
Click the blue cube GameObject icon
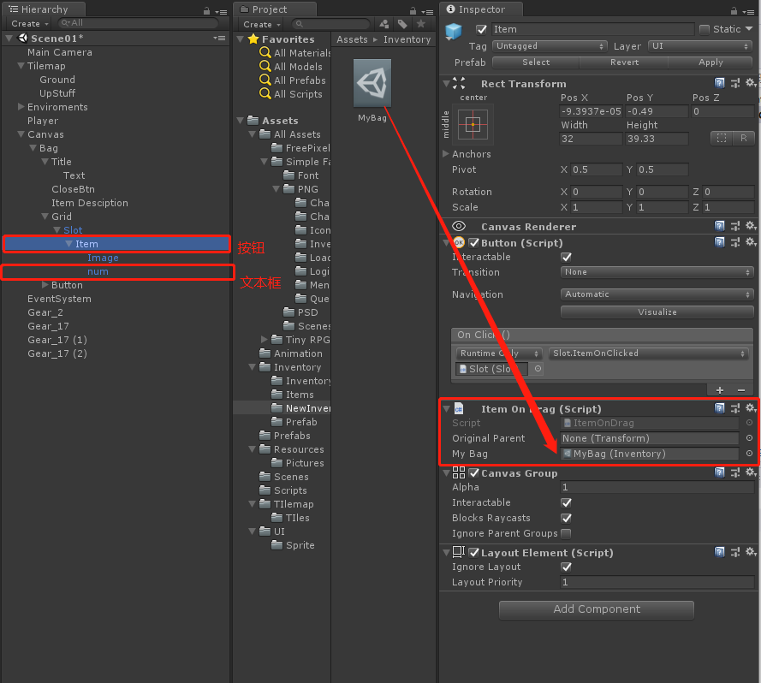[454, 32]
